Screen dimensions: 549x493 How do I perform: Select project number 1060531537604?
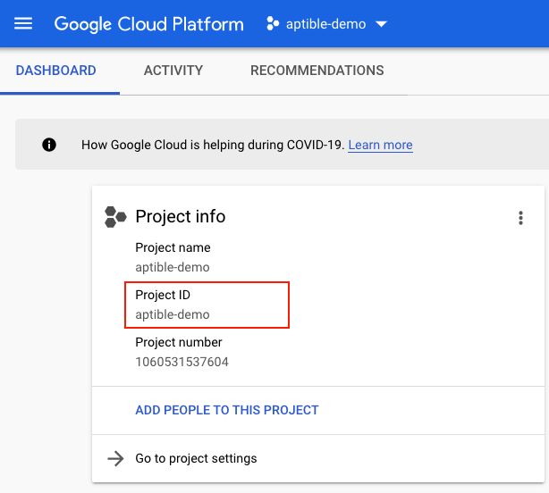pyautogui.click(x=182, y=362)
